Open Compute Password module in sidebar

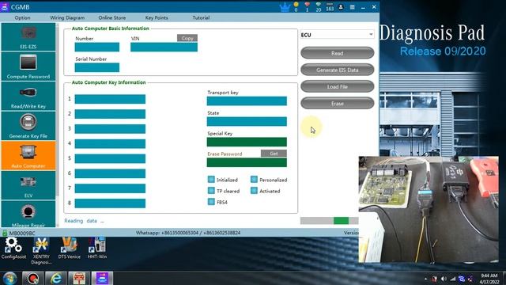point(28,66)
